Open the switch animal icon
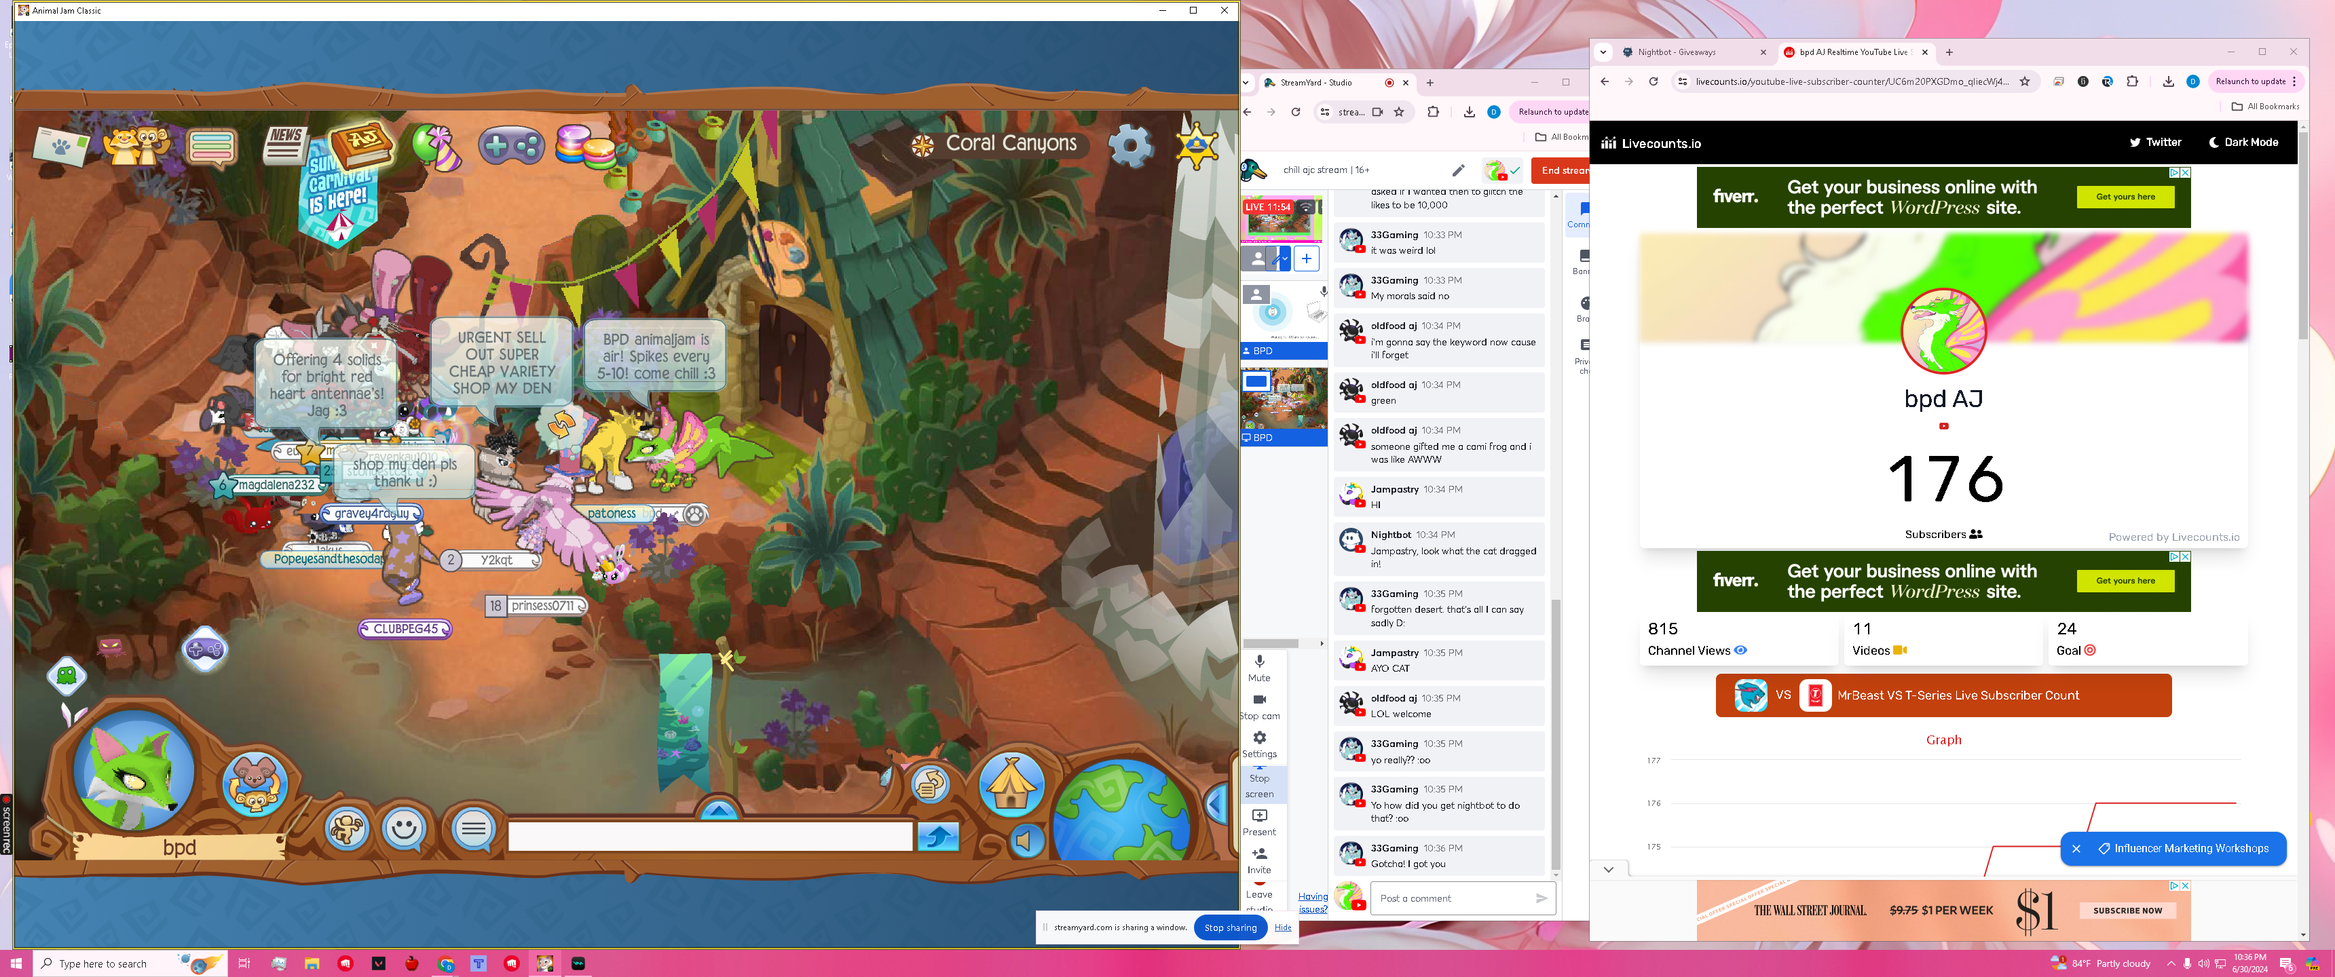This screenshot has height=977, width=2335. tap(255, 783)
